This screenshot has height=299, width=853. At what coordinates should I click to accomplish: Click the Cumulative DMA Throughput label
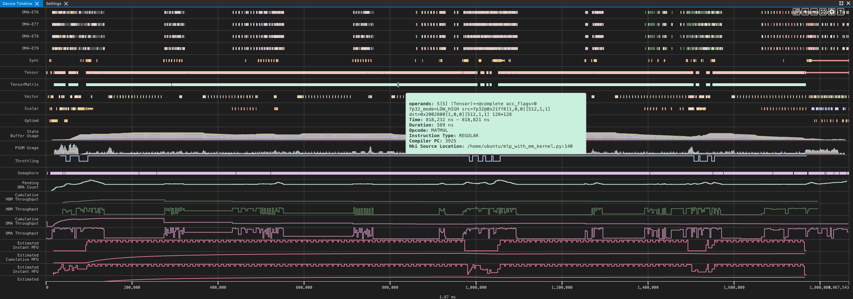tap(22, 221)
